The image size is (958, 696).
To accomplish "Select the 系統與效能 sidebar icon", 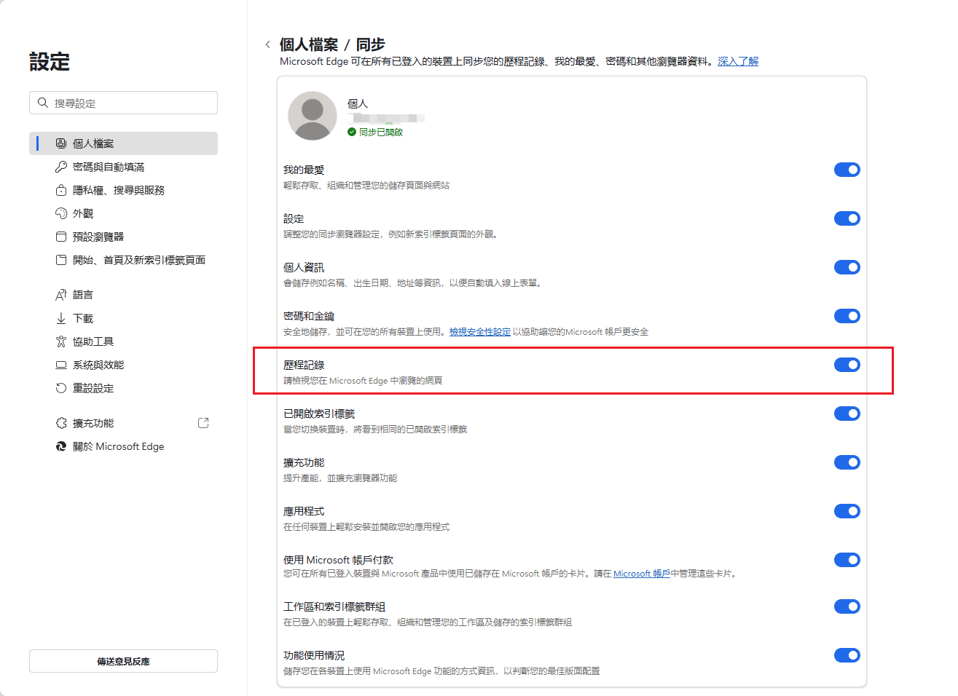I will click(x=61, y=364).
